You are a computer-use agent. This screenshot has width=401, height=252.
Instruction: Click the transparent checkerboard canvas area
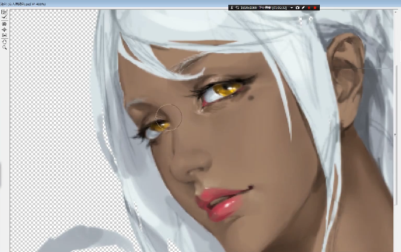[x=48, y=119]
